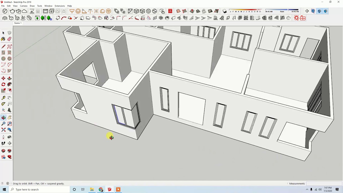Select the Freehand tool

(x=9, y=47)
